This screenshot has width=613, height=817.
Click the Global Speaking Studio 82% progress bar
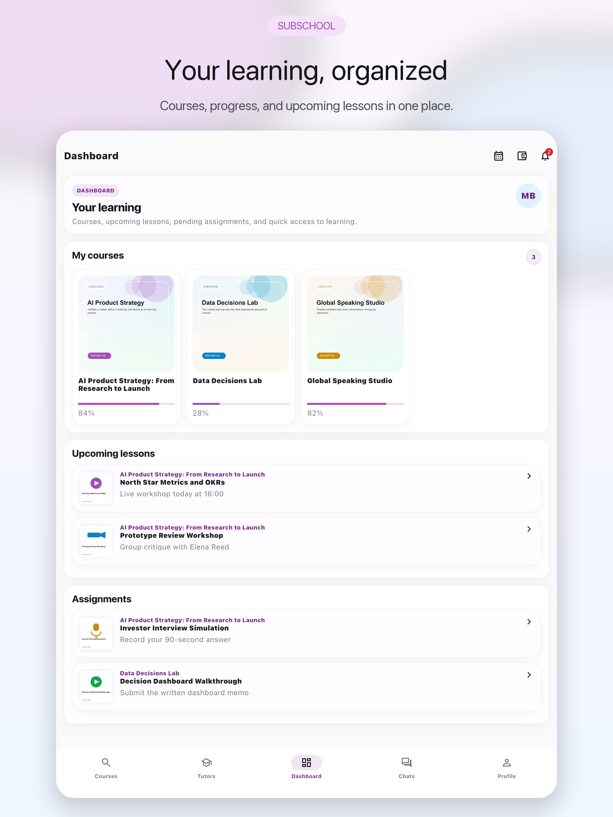click(356, 404)
